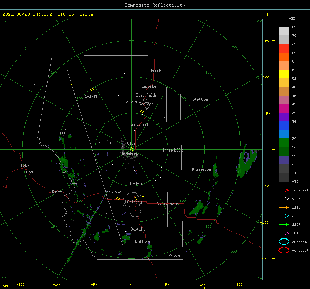Image resolution: width=310 pixels, height=289 pixels.
Task: Click the Sylvan label on the map
Action: (x=132, y=101)
